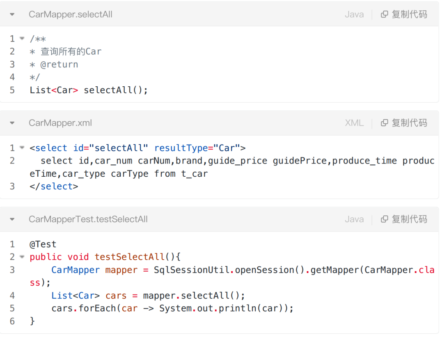Viewport: 442px width, 337px height.
Task: Fold the Javadoc comment starting at /**
Action: click(x=22, y=39)
